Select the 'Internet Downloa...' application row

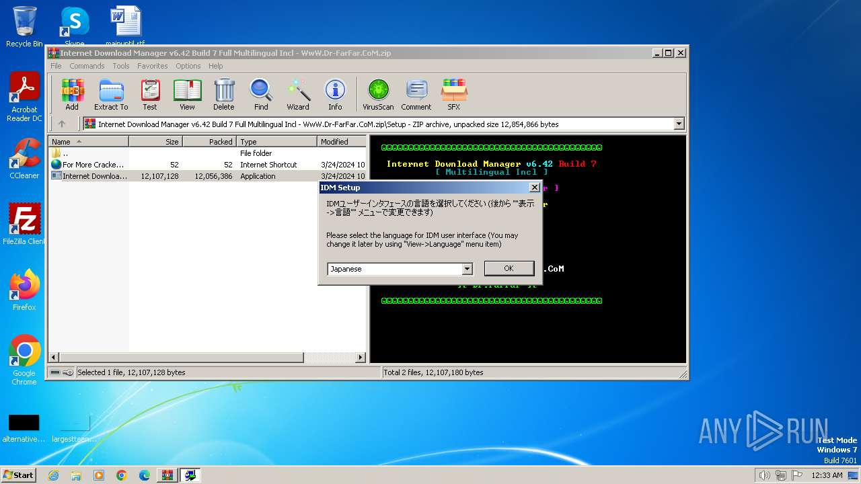[x=207, y=176]
